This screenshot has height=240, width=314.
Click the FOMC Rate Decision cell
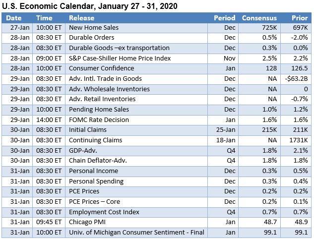(99, 120)
